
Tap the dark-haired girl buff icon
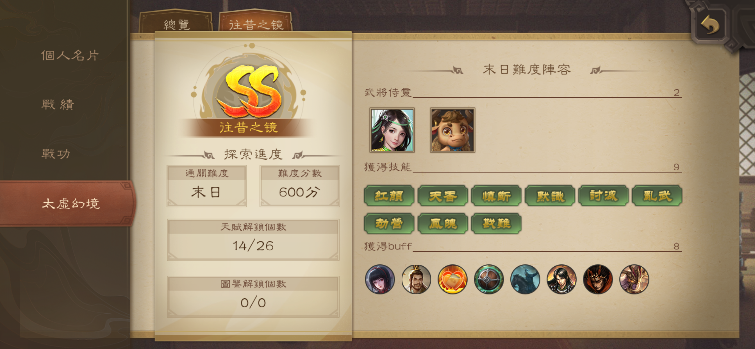380,279
